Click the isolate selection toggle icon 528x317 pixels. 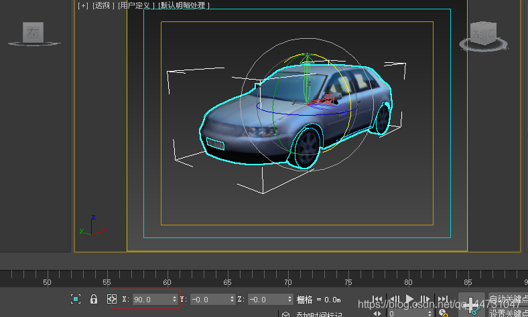pos(76,299)
